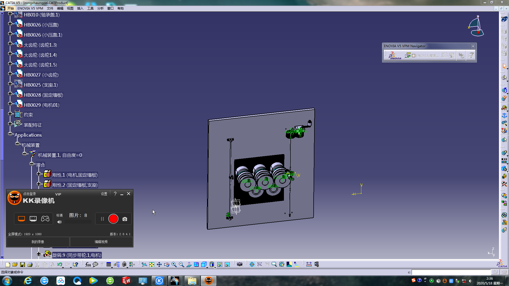Click the Save icon in bottom toolbar
Image resolution: width=509 pixels, height=286 pixels.
(x=23, y=264)
